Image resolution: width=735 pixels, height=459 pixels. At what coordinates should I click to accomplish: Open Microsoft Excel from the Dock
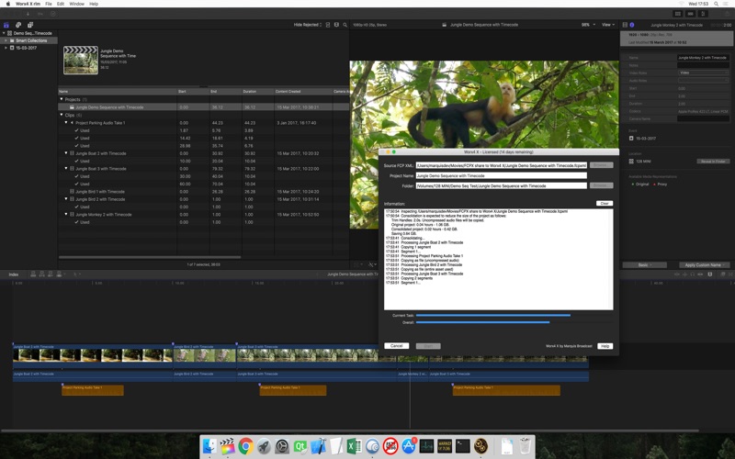pyautogui.click(x=355, y=446)
